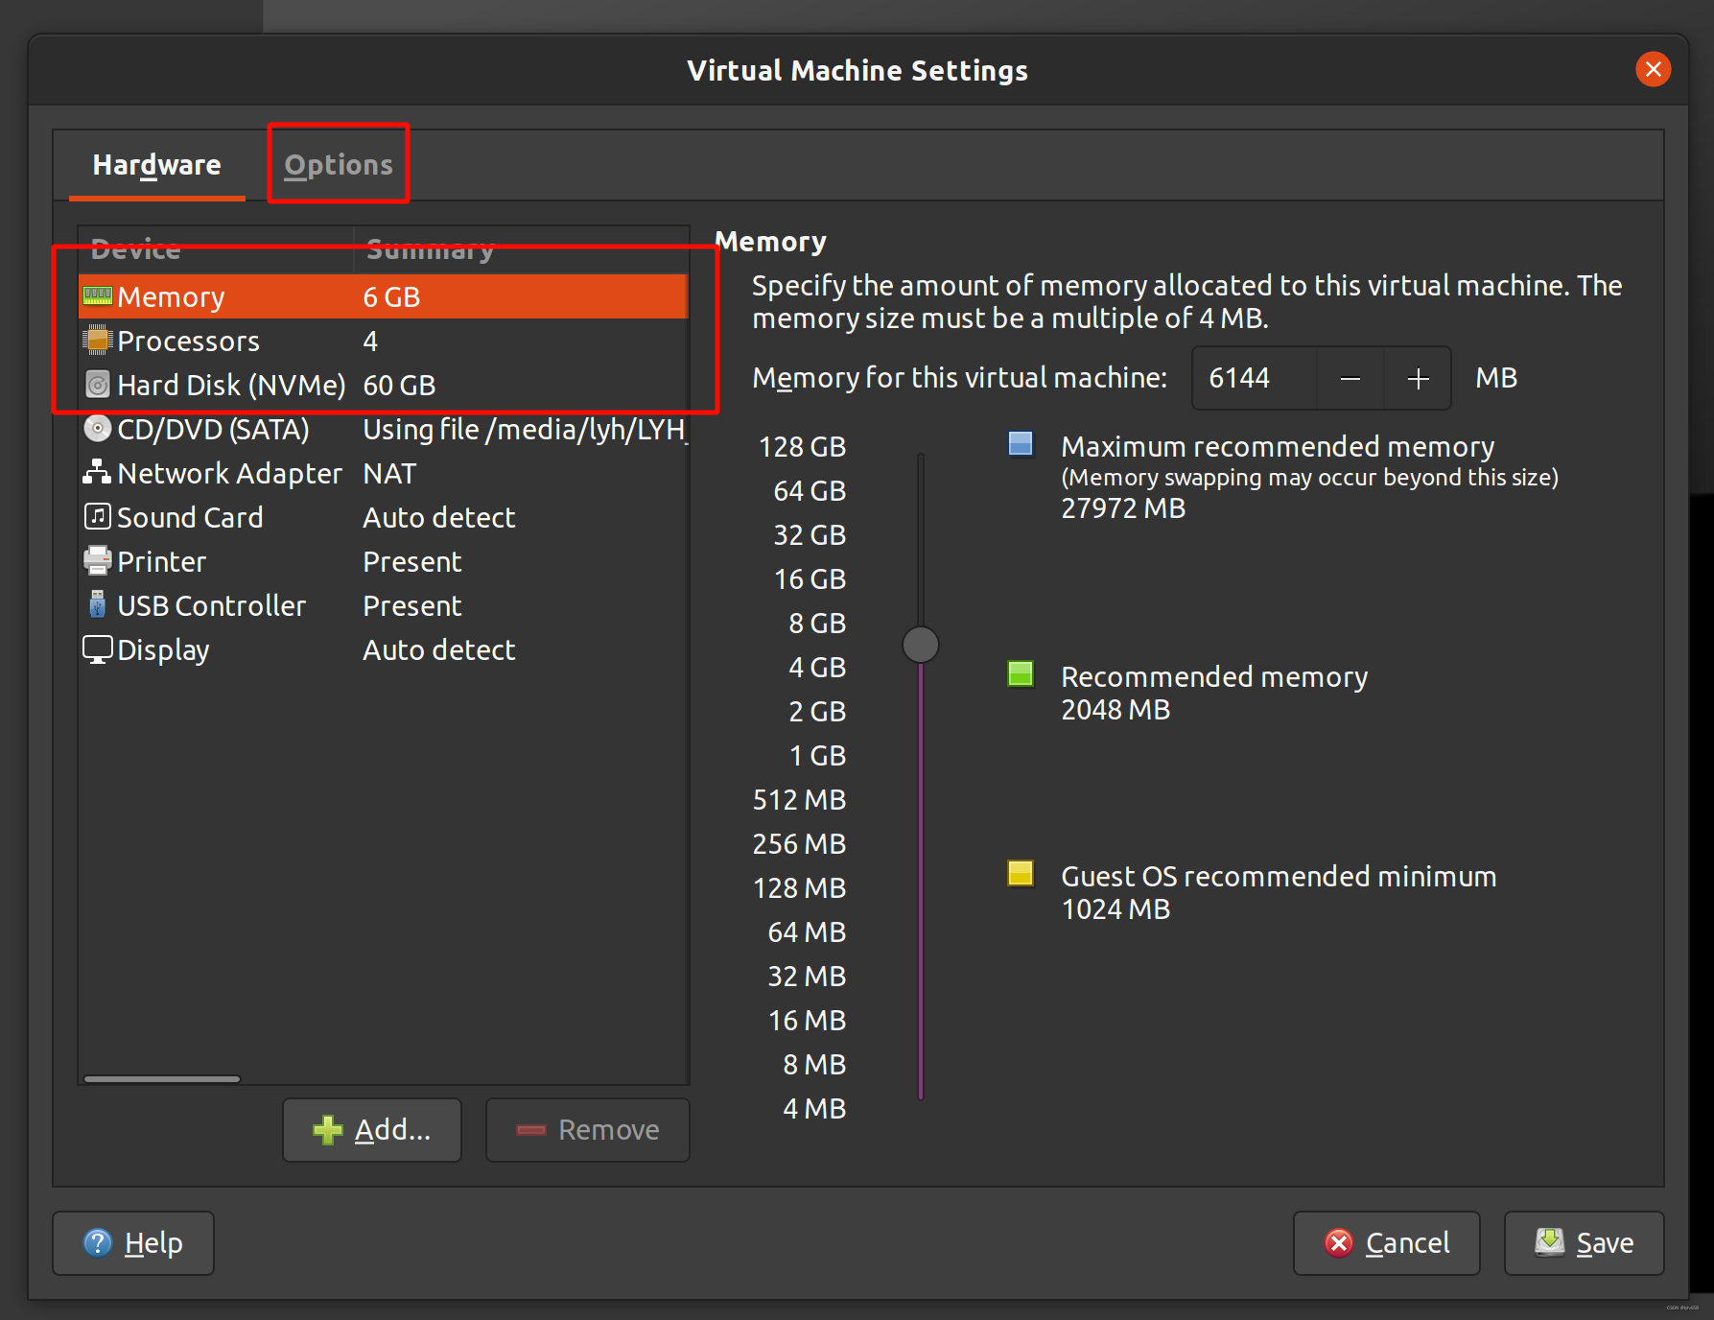Select the Printer row
The image size is (1714, 1320).
(x=384, y=561)
